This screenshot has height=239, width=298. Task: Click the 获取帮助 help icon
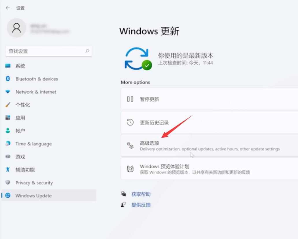(x=124, y=194)
